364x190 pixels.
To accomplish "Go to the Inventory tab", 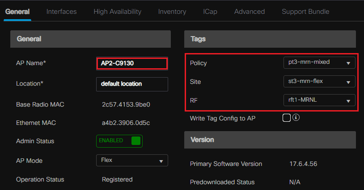I will 172,12.
